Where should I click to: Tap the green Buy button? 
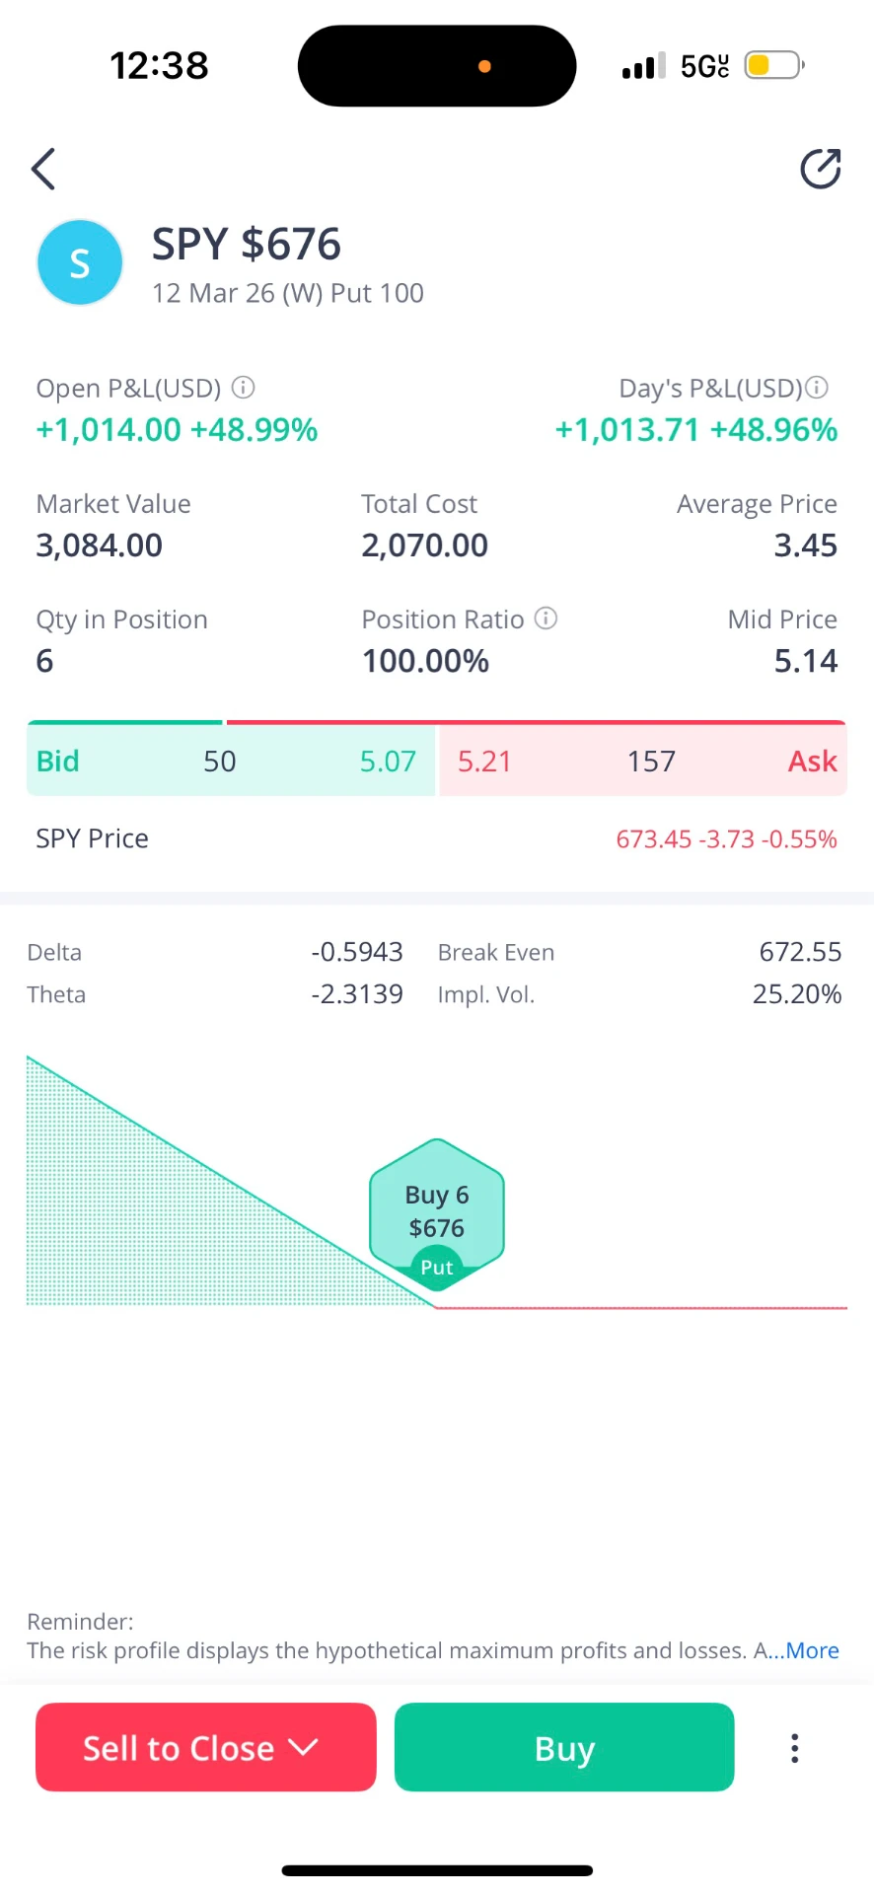point(564,1747)
